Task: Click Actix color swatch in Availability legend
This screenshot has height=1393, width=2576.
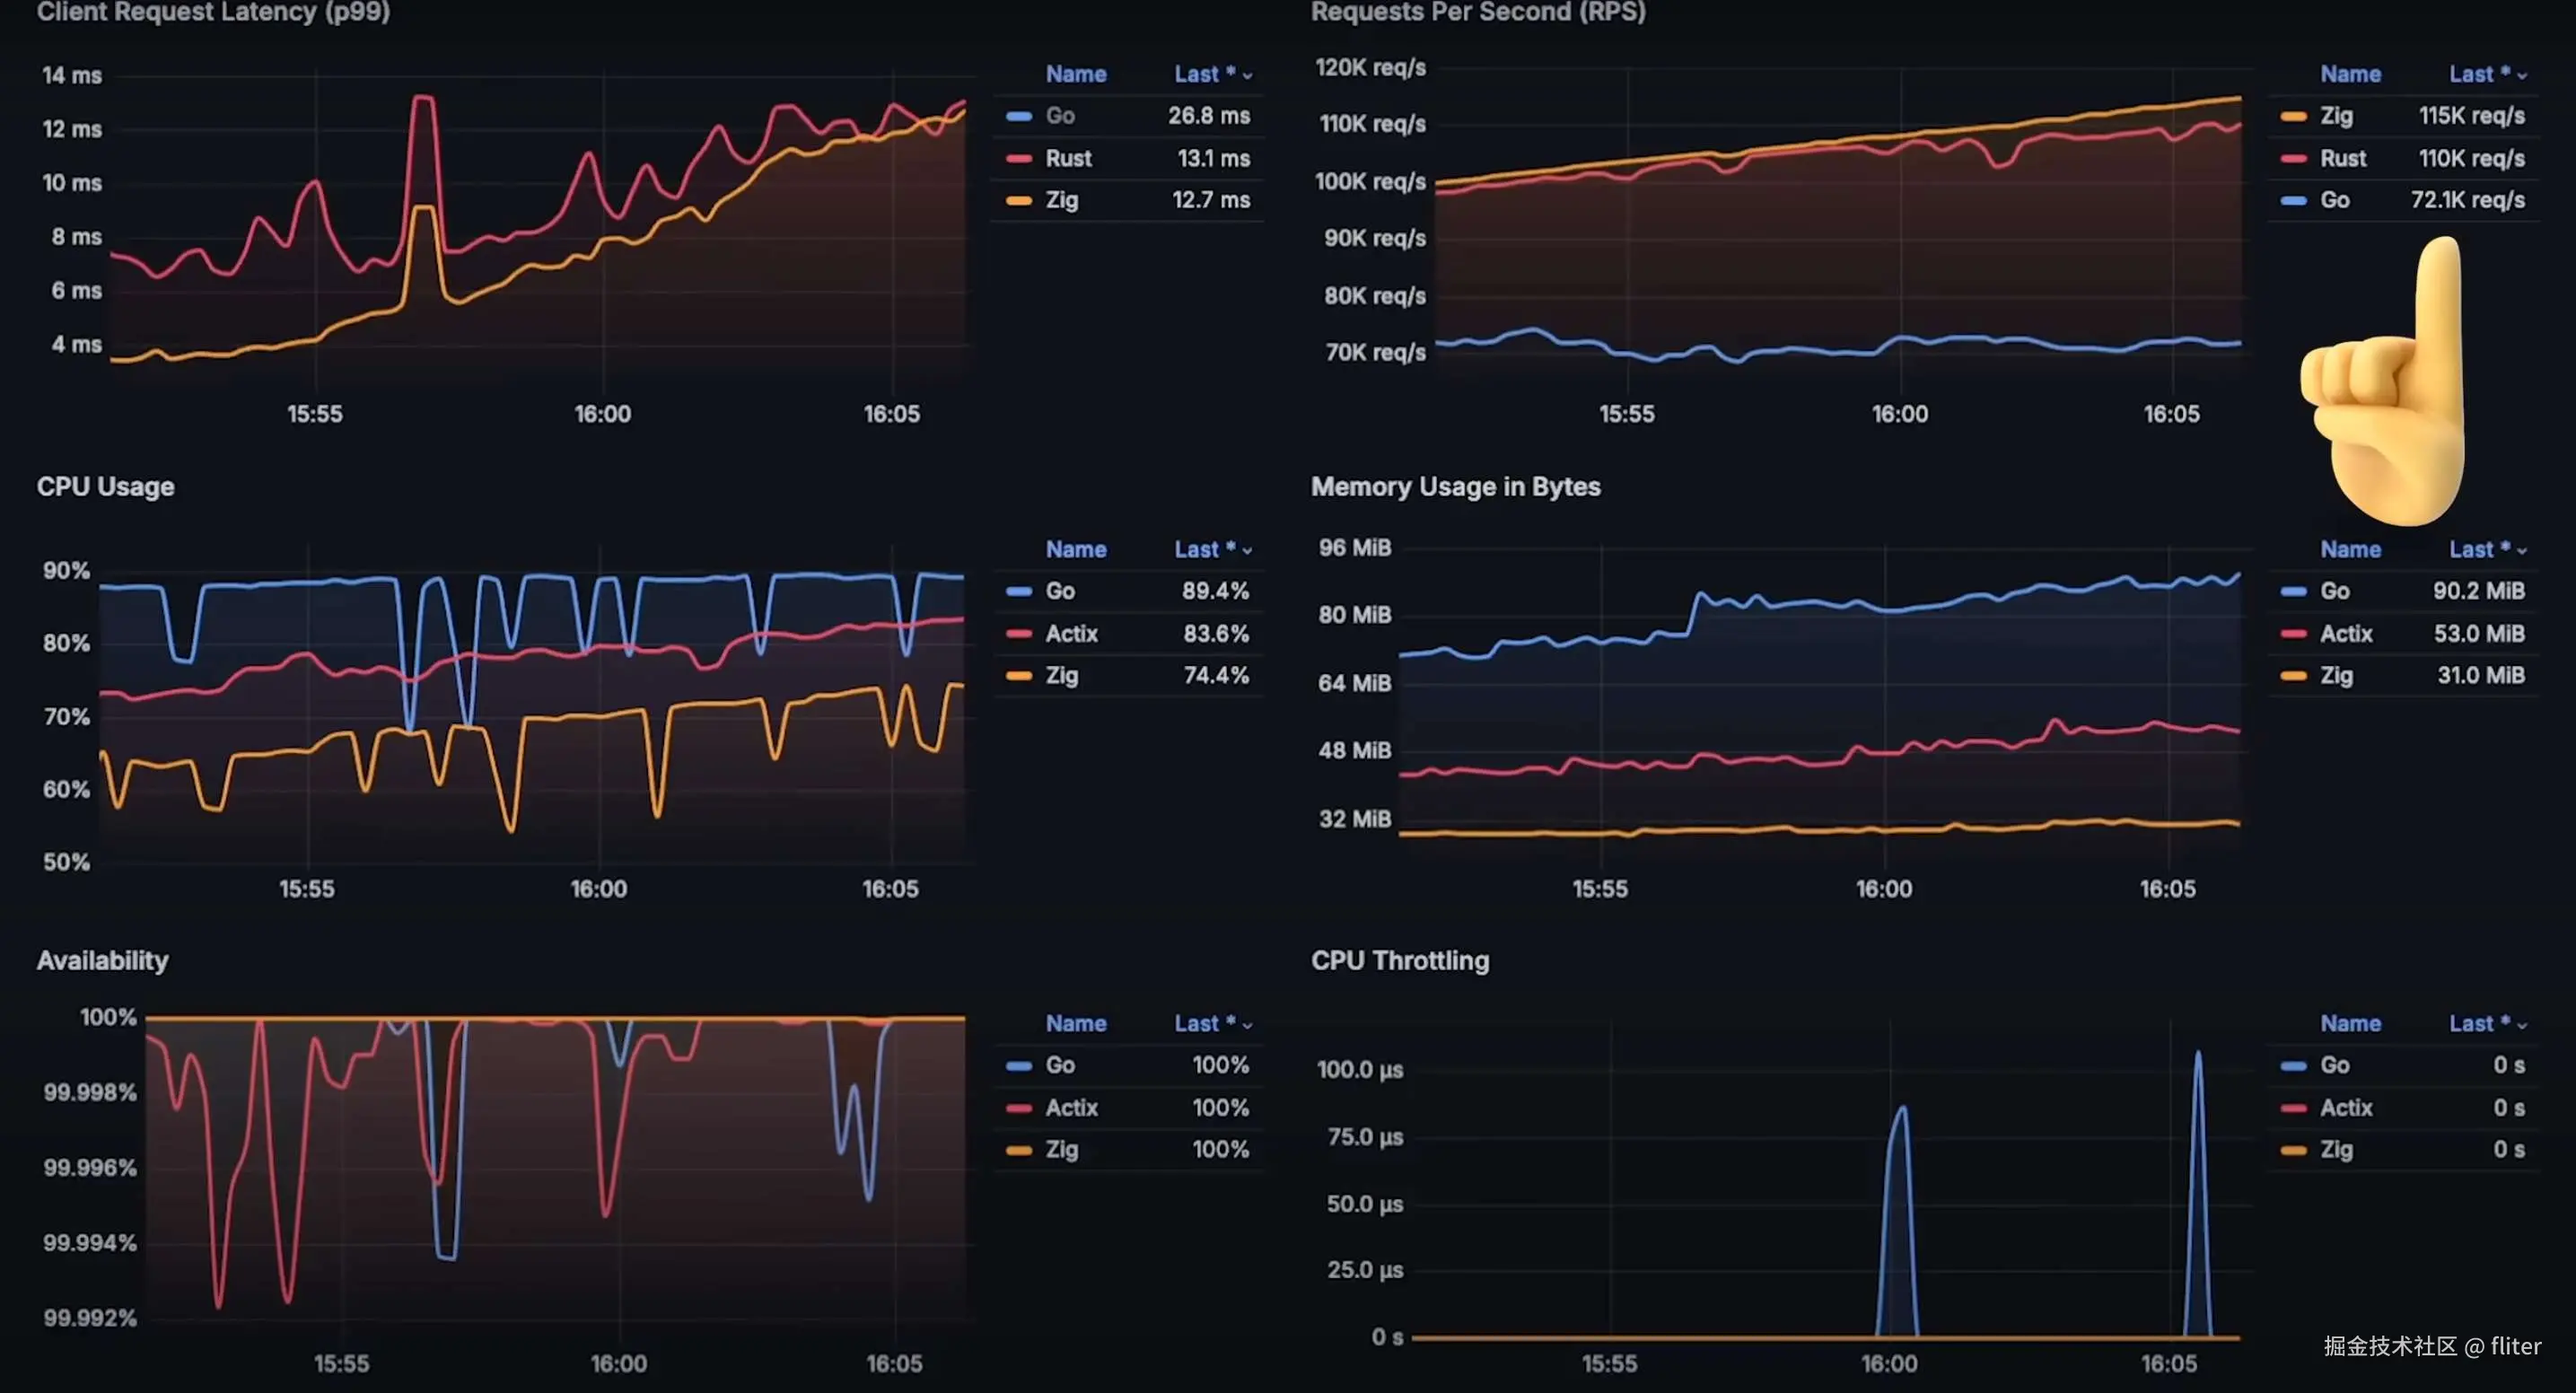Action: tap(1018, 1108)
